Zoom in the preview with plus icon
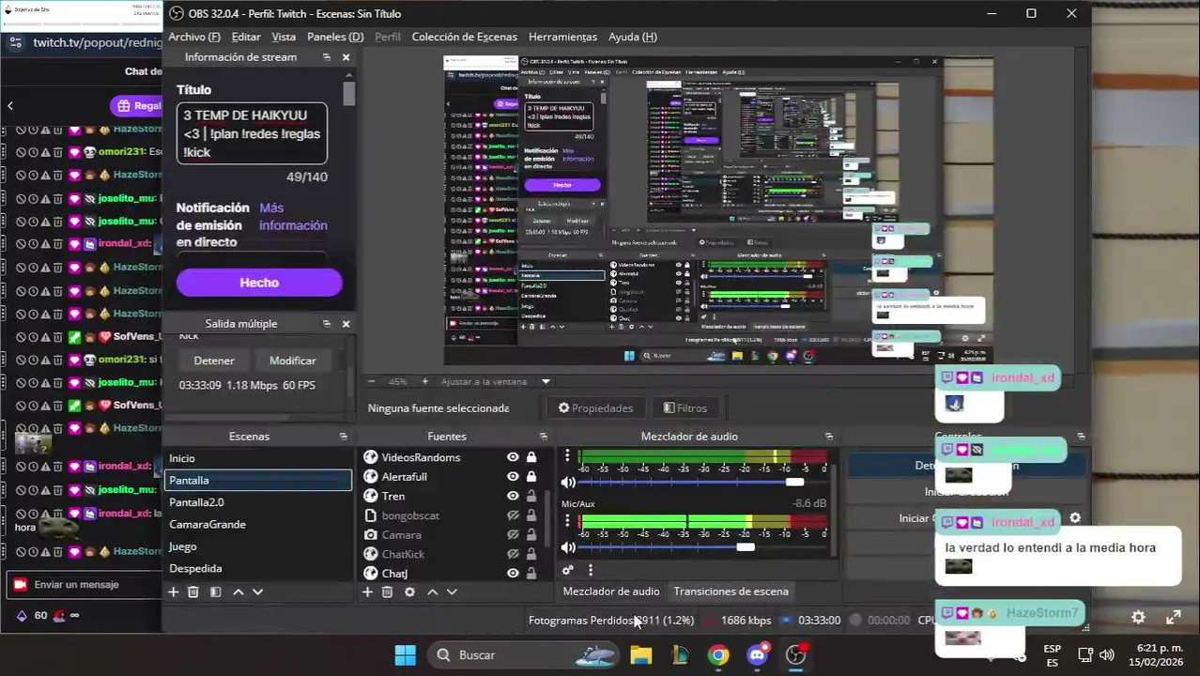 click(424, 382)
